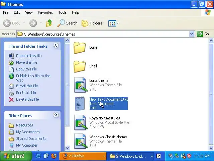Open Back history dropdown arrow

point(24,23)
